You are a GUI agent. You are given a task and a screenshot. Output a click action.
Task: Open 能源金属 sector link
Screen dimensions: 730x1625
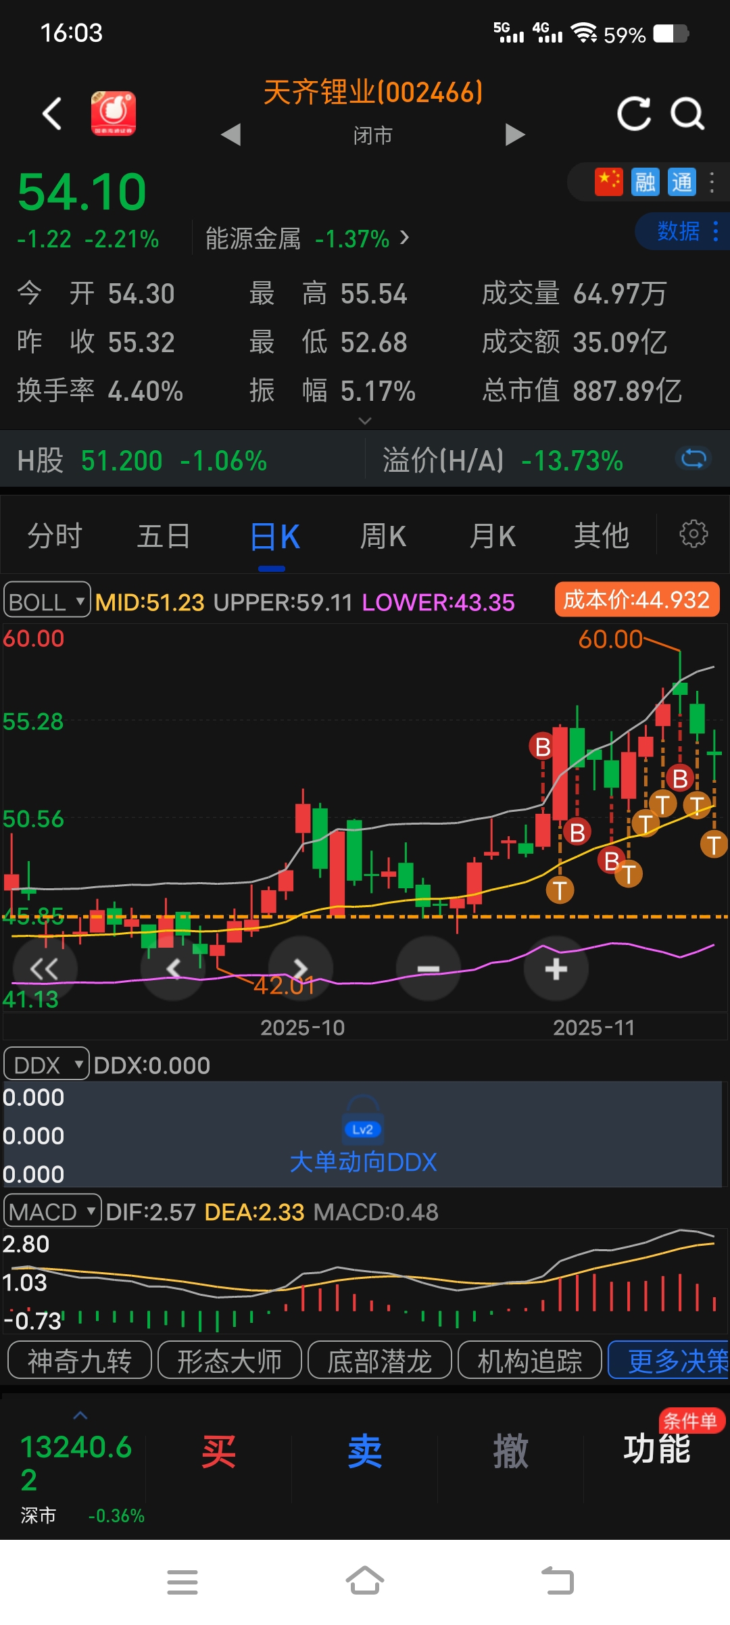308,239
